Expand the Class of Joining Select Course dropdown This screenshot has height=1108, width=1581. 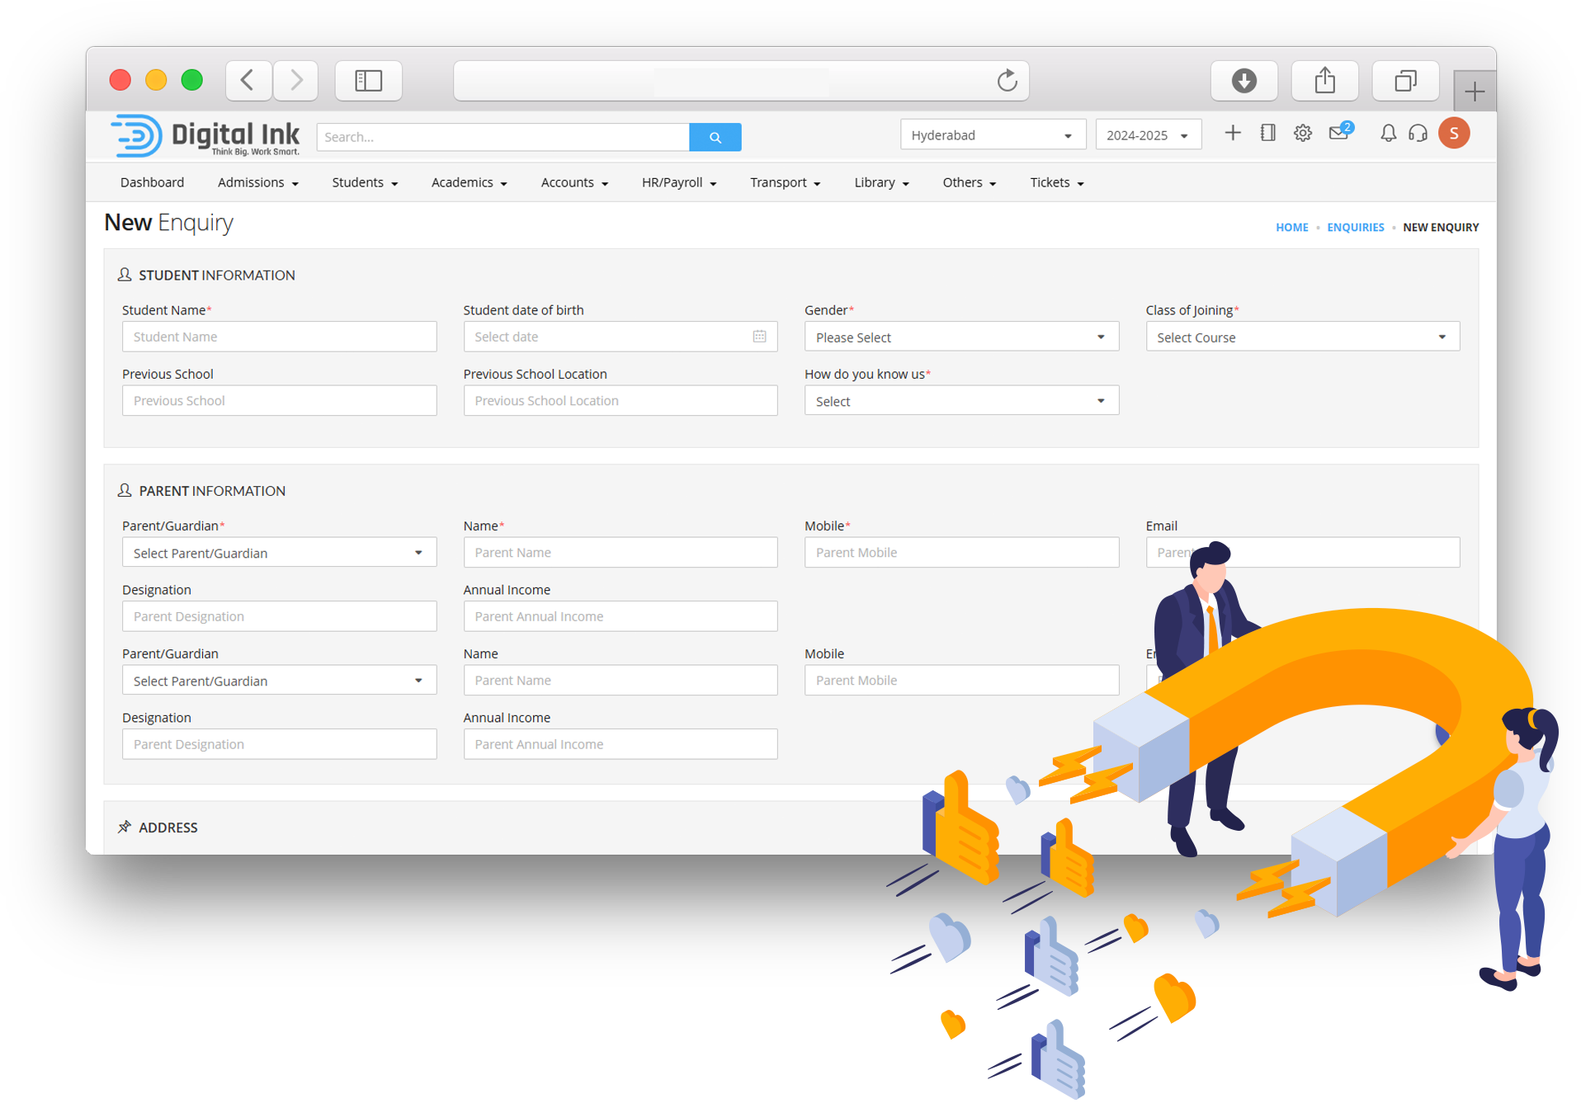[1301, 337]
